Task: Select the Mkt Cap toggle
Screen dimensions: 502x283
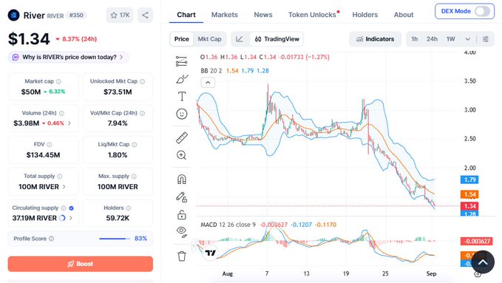Action: pyautogui.click(x=209, y=39)
